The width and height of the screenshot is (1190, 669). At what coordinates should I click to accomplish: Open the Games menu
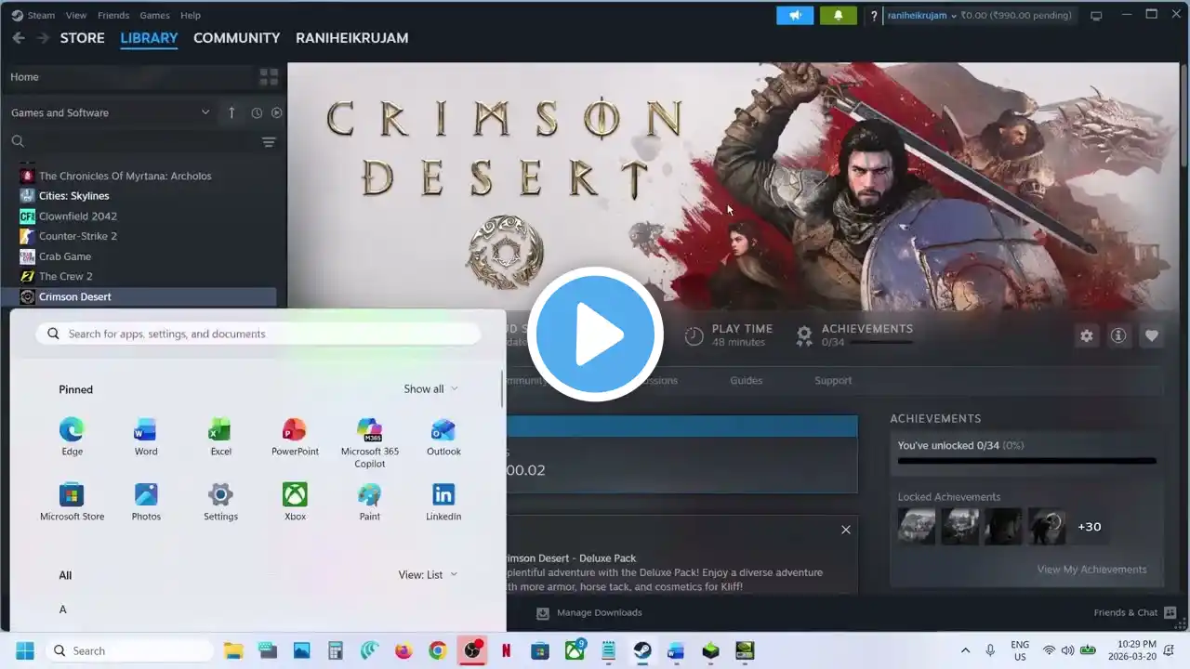(154, 16)
